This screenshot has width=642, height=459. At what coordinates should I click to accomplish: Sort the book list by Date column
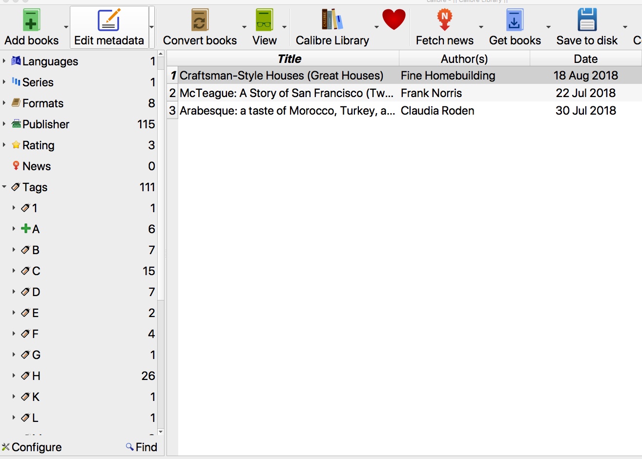(585, 59)
